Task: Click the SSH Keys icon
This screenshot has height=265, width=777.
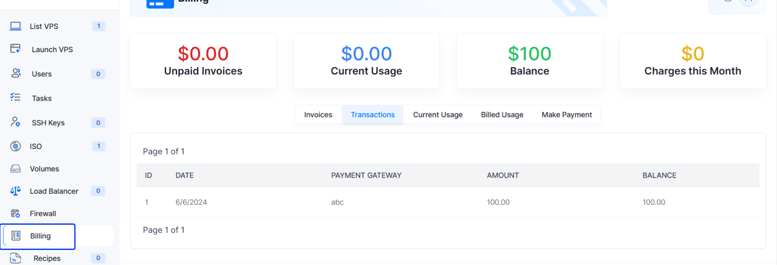Action: click(x=15, y=122)
